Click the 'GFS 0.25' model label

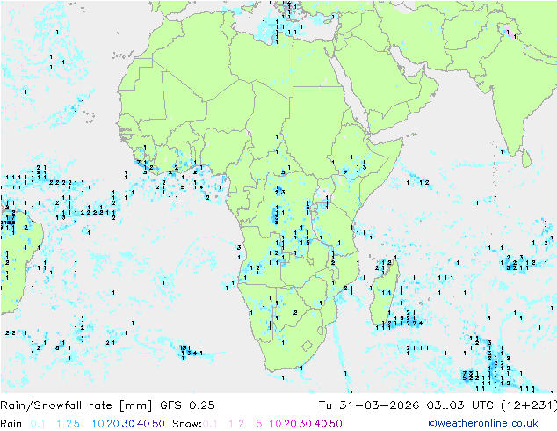[187, 405]
